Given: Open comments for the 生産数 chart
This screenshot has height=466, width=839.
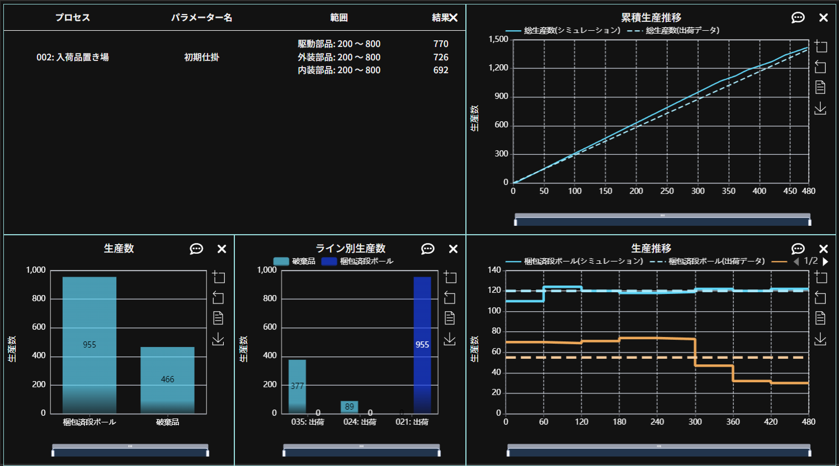Looking at the screenshot, I should coord(196,249).
